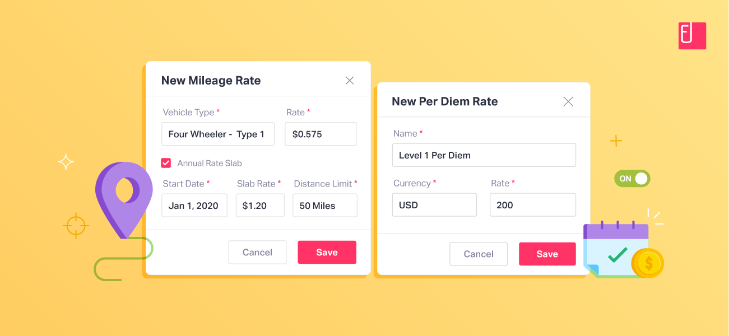Uncheck the Annual Rate Slab checkbox
The height and width of the screenshot is (336, 729).
166,163
